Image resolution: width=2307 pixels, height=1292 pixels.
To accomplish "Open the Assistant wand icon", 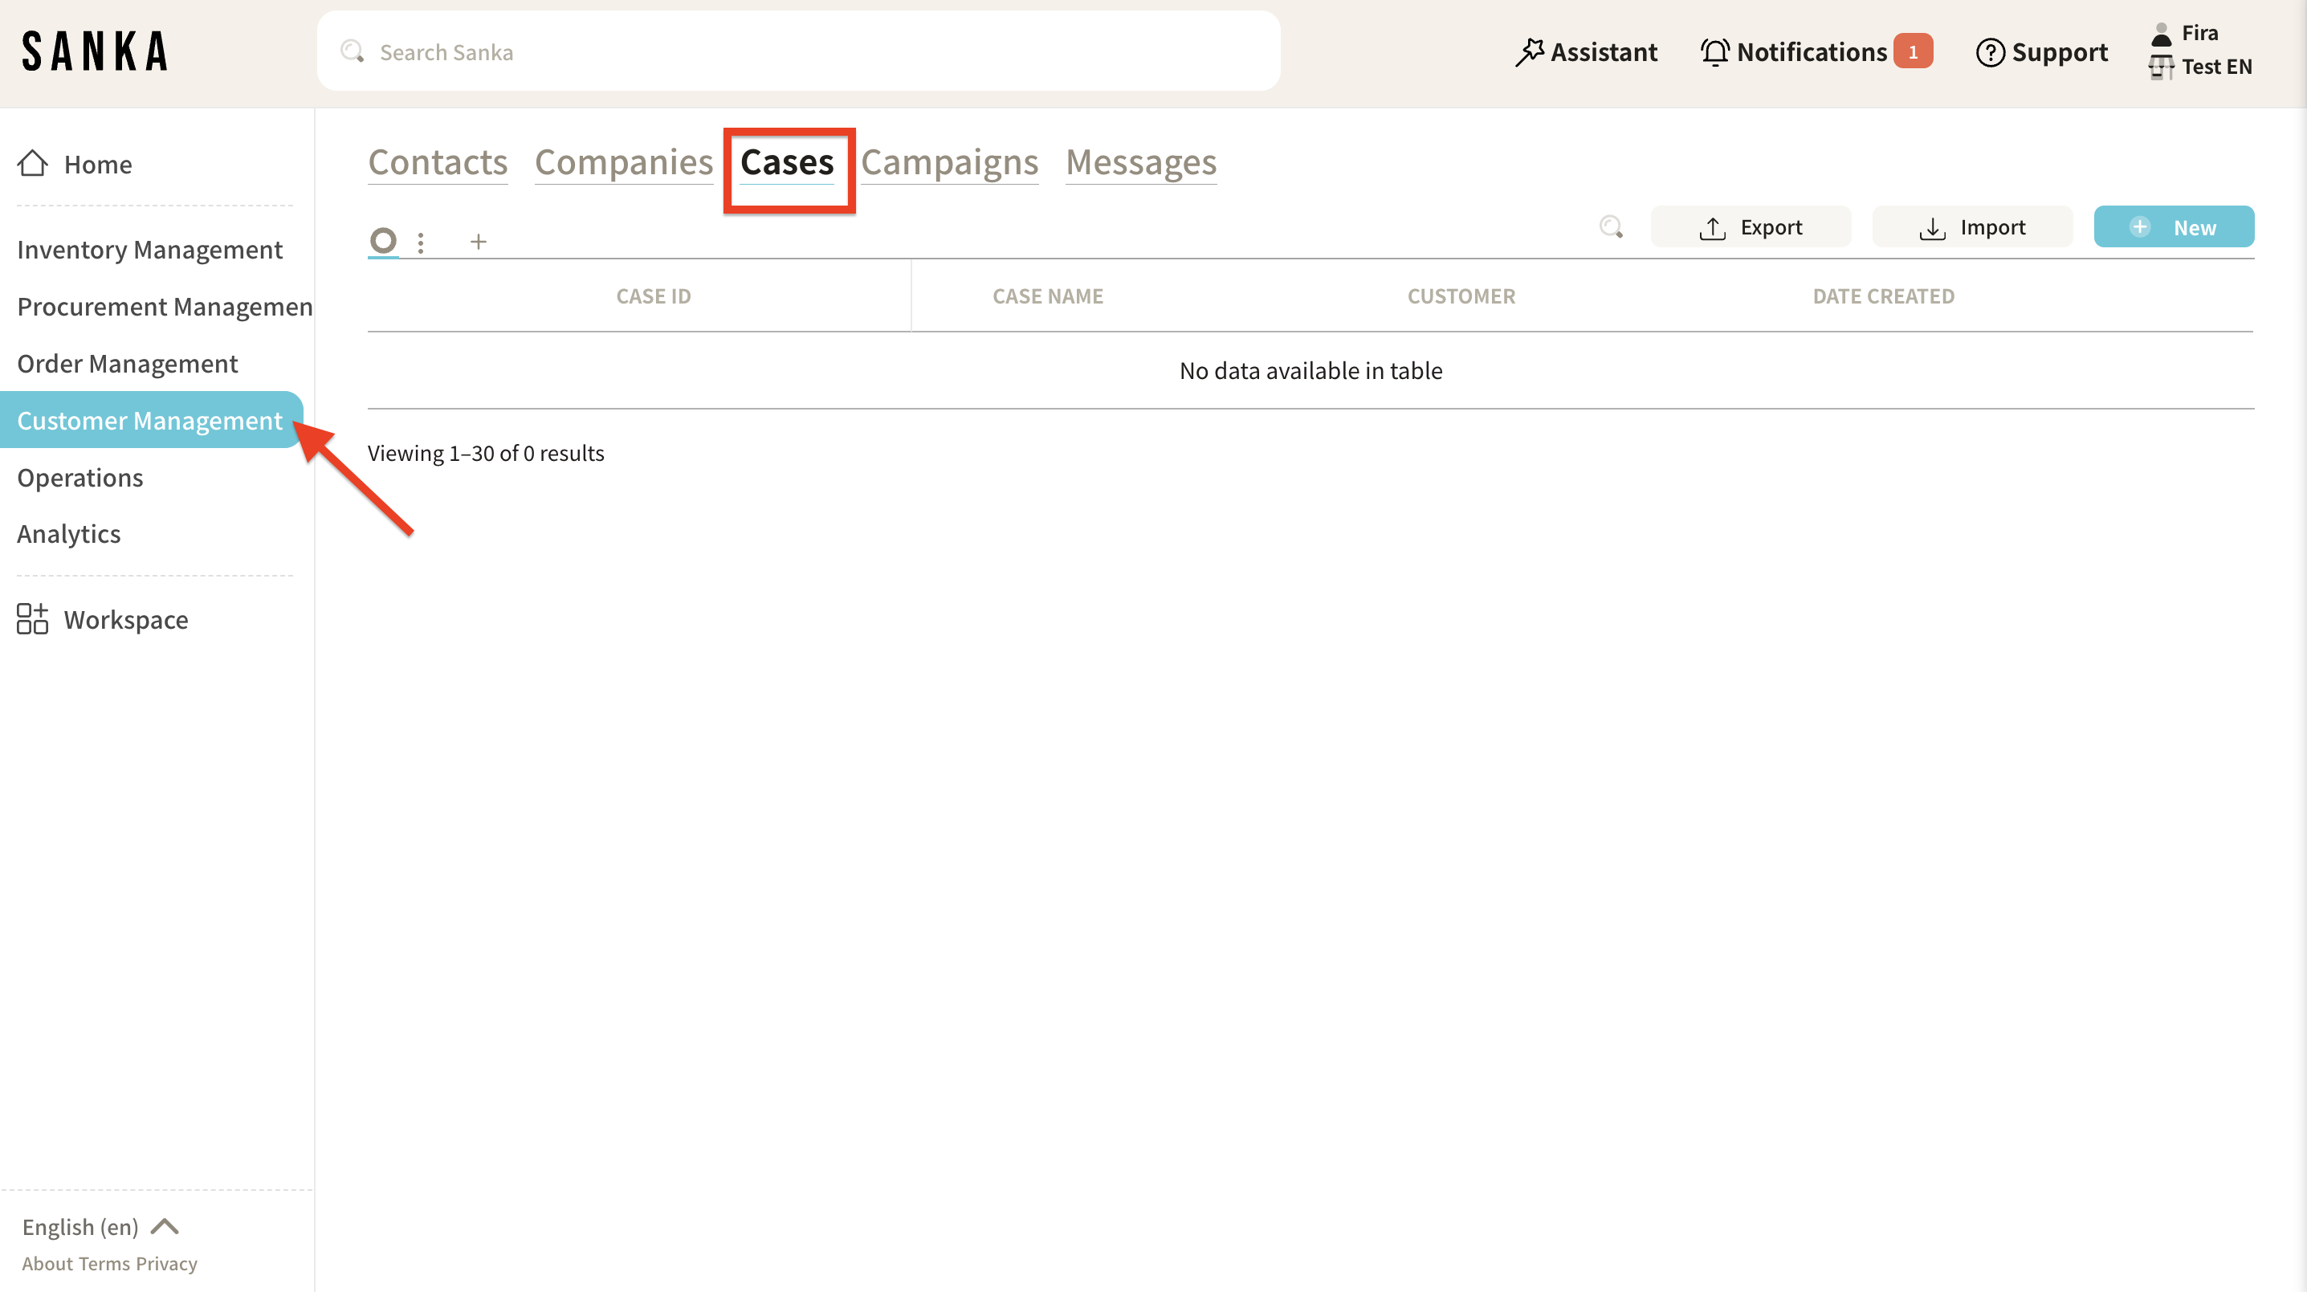I will click(x=1529, y=52).
